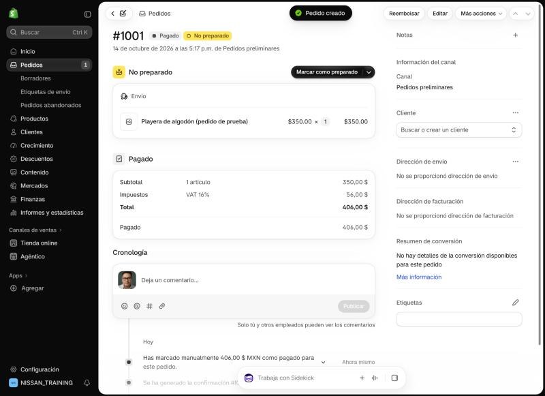Expand the manual payment timeline entry

323,363
